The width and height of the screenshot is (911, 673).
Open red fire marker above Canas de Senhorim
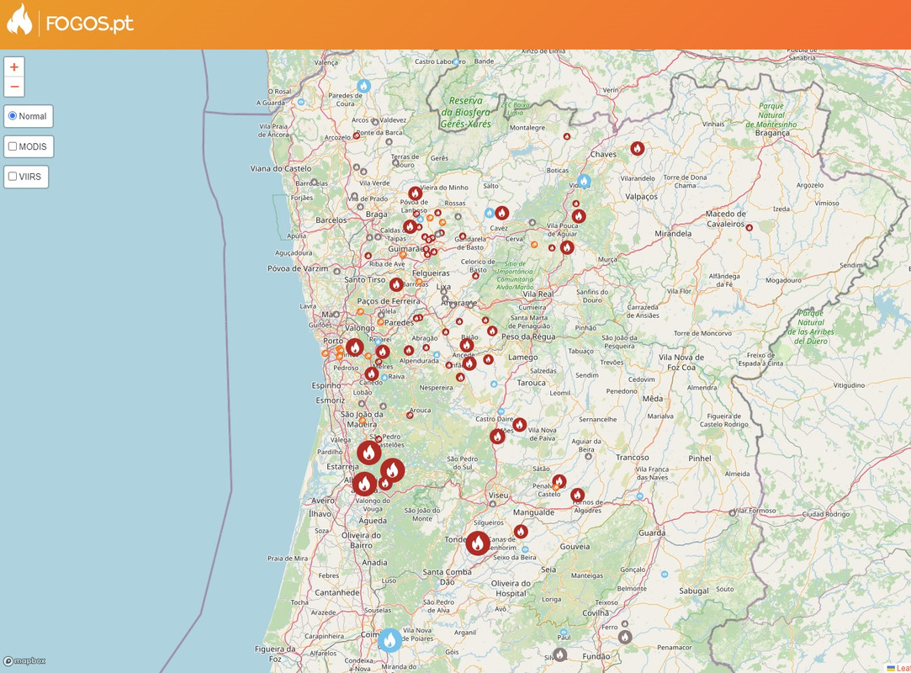[521, 531]
